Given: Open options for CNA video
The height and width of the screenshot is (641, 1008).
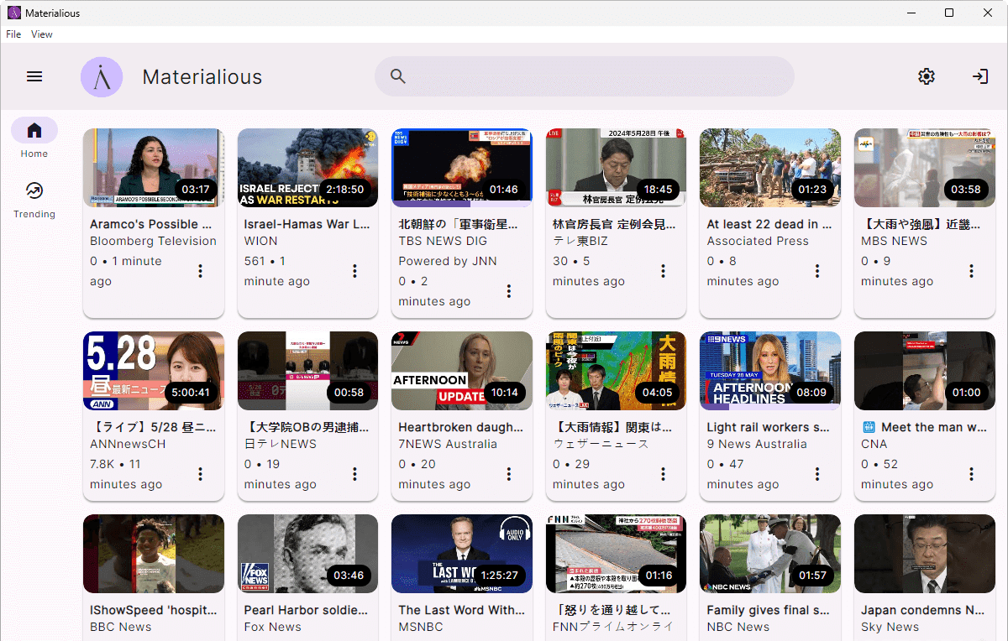Looking at the screenshot, I should 971,474.
